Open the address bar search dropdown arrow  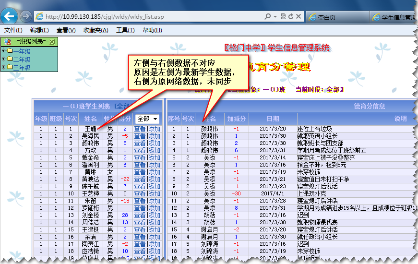(274, 17)
